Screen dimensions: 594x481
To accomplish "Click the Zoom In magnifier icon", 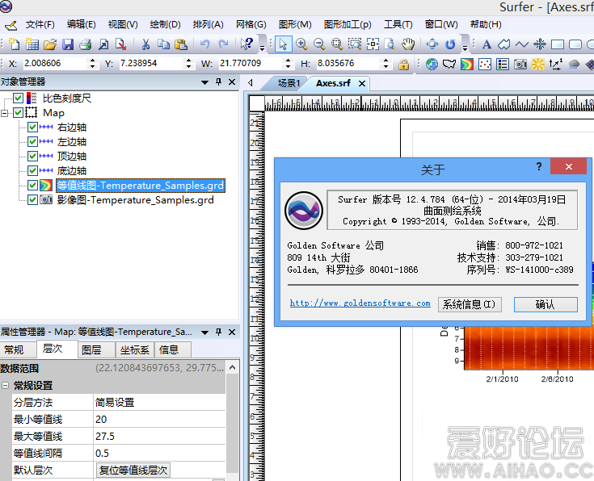I will 301,44.
